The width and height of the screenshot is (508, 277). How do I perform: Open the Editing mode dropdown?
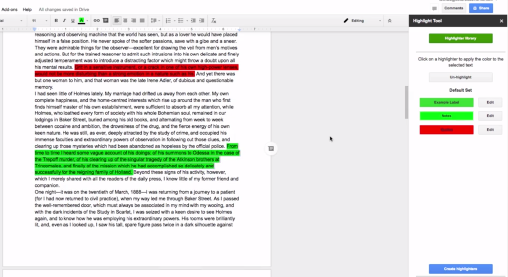[x=362, y=21]
